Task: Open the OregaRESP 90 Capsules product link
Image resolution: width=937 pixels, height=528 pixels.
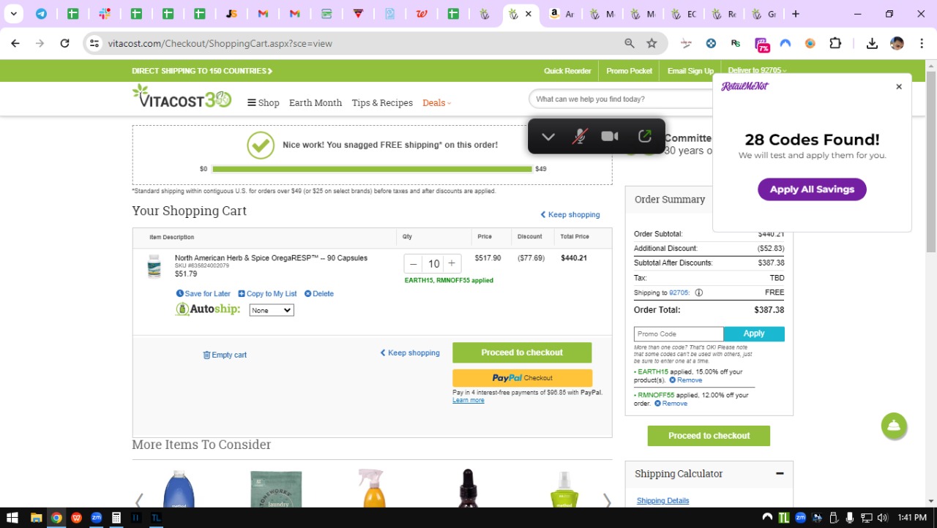Action: [271, 258]
